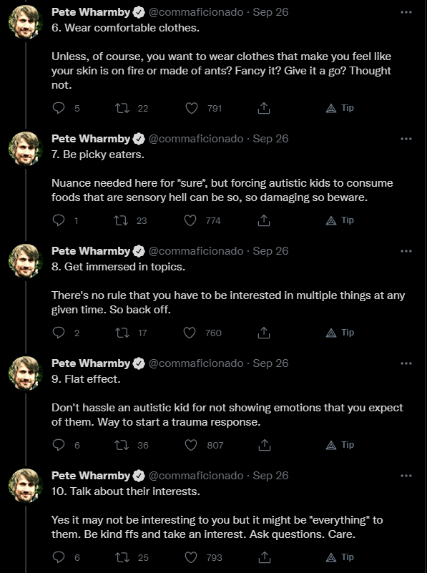The width and height of the screenshot is (427, 573).
Task: Retweet the 'Talk about their interests' tweet
Action: pyautogui.click(x=122, y=557)
